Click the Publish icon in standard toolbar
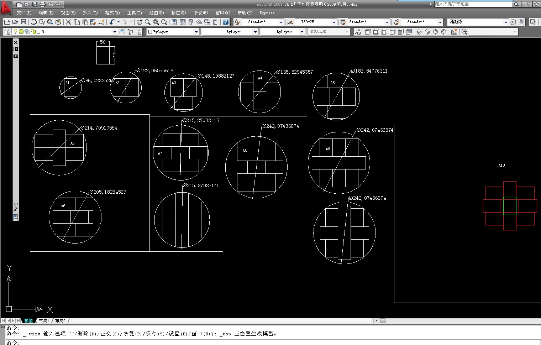The width and height of the screenshot is (541, 345). pyautogui.click(x=50, y=22)
